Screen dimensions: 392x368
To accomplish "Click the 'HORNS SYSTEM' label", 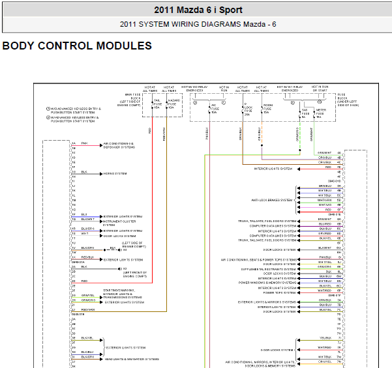I will click(x=115, y=173).
